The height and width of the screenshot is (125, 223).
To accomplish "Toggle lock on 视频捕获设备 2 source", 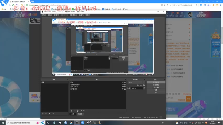I will click(x=125, y=84).
